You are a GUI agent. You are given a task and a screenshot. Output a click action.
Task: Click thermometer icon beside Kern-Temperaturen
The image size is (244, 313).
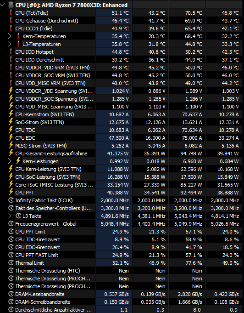[18, 36]
